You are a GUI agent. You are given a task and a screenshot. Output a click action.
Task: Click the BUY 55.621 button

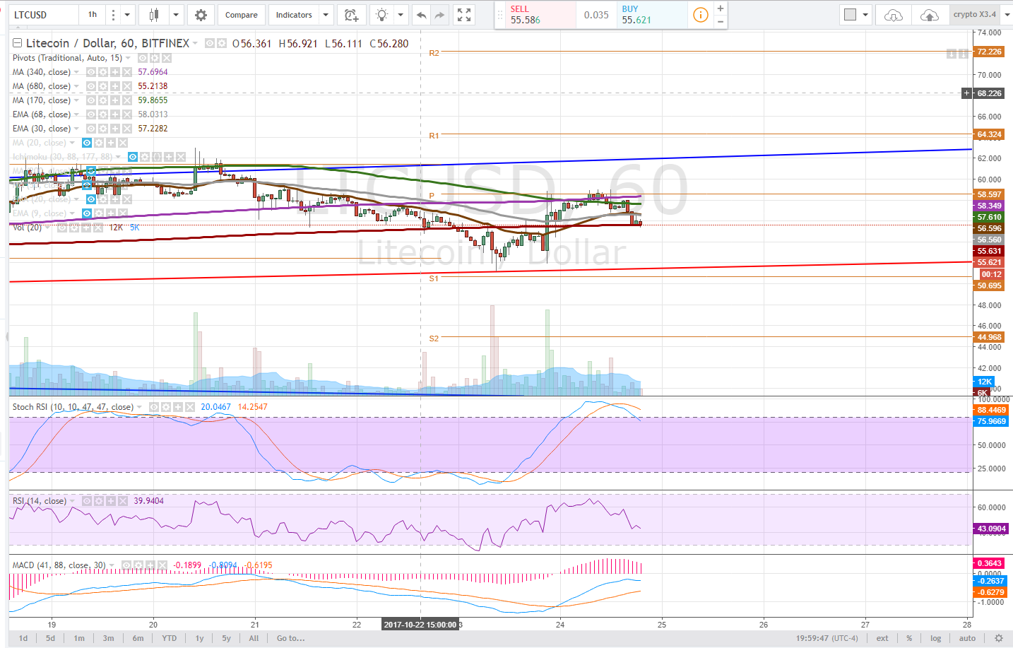[652, 15]
